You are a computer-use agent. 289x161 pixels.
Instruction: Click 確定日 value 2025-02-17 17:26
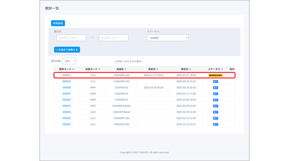click(x=186, y=94)
